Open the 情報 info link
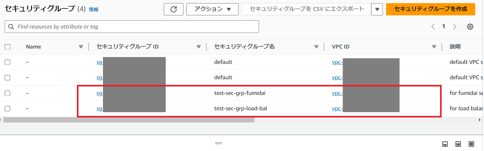This screenshot has width=484, height=151. (x=94, y=10)
